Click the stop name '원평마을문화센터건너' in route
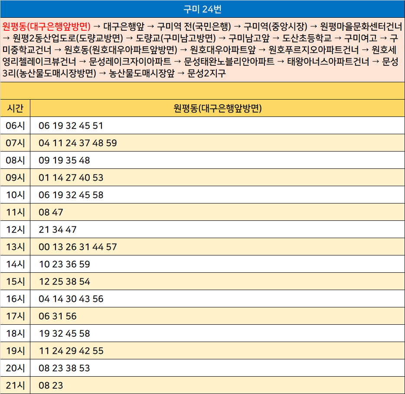This screenshot has width=405, height=394. 361,26
